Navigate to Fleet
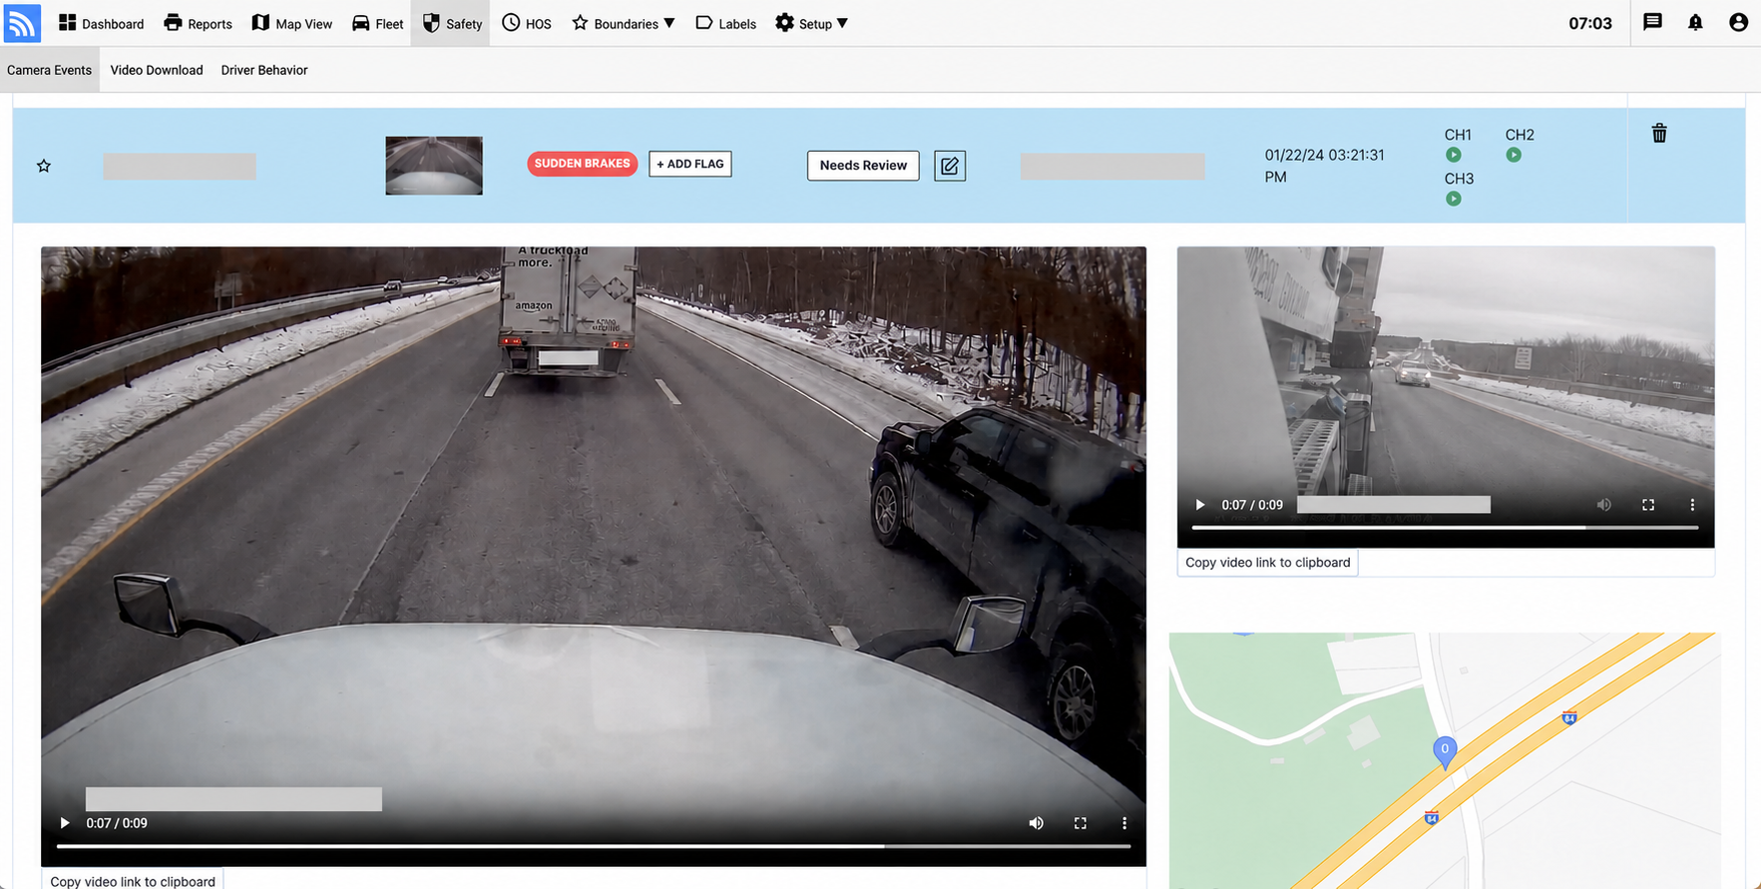 [x=377, y=23]
